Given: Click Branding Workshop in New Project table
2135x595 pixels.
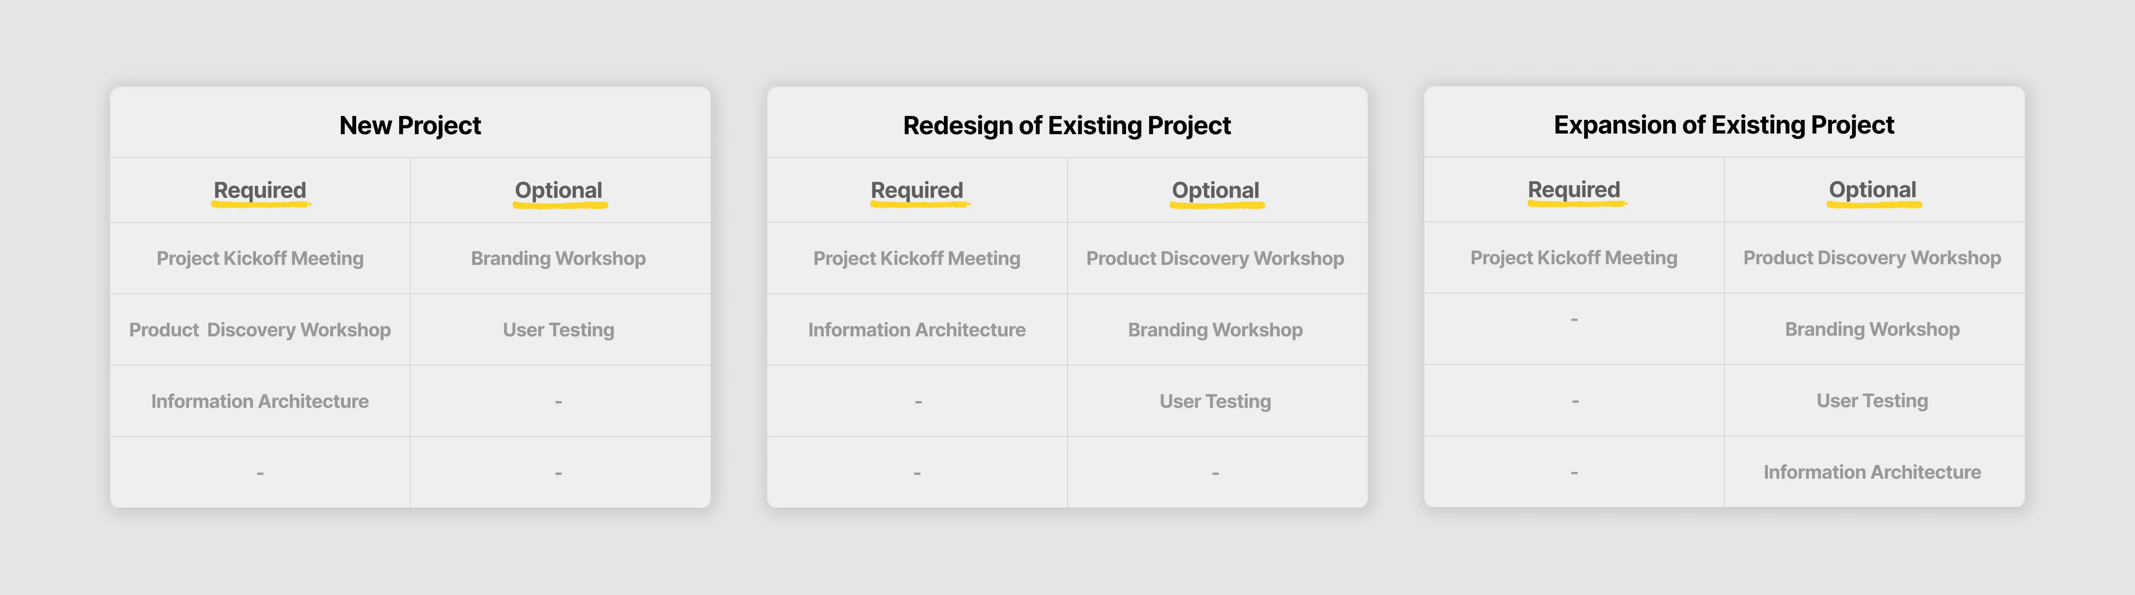Looking at the screenshot, I should (559, 258).
